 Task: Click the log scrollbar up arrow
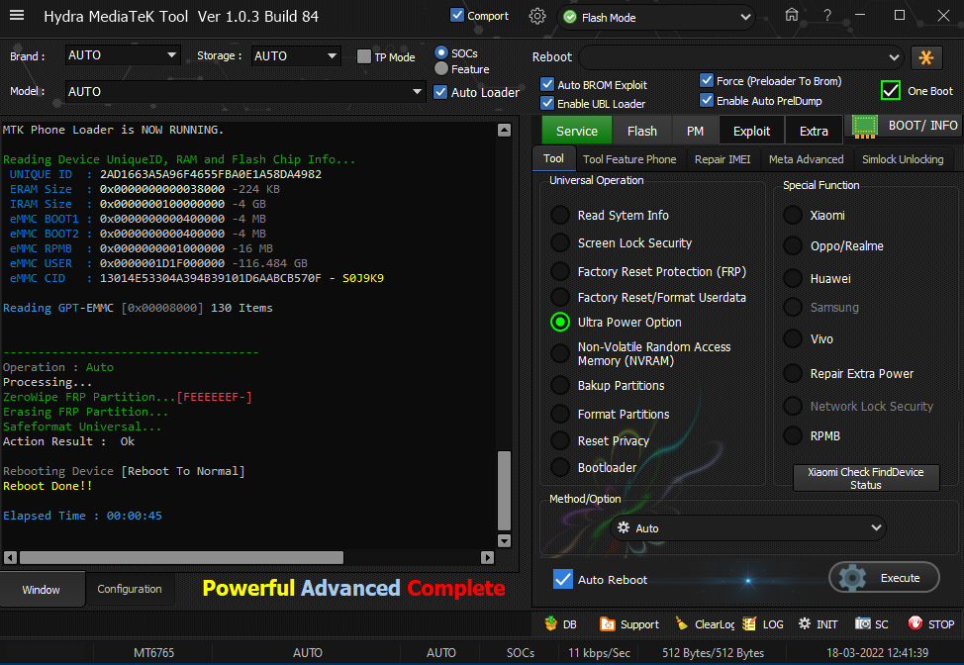pos(504,130)
